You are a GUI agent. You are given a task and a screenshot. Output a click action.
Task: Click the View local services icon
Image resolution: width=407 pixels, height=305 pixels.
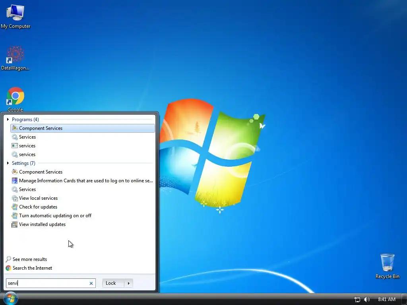point(15,198)
